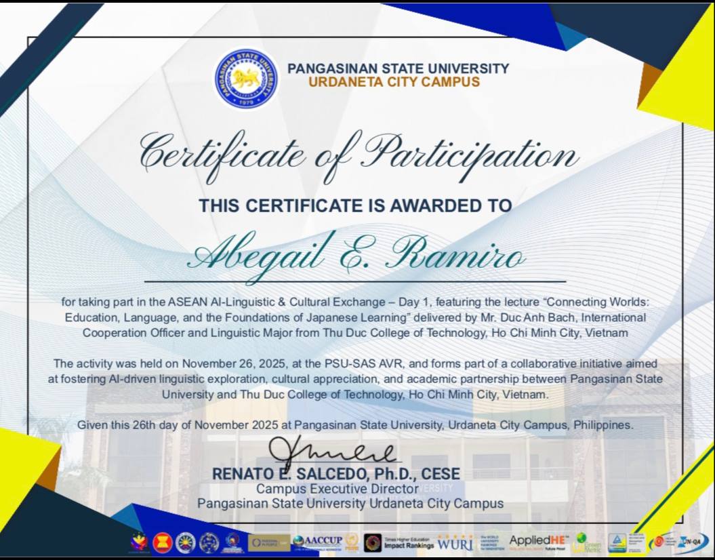Click the AUN-QA logo
Image resolution: width=715 pixels, height=560 pixels.
pyautogui.click(x=692, y=542)
